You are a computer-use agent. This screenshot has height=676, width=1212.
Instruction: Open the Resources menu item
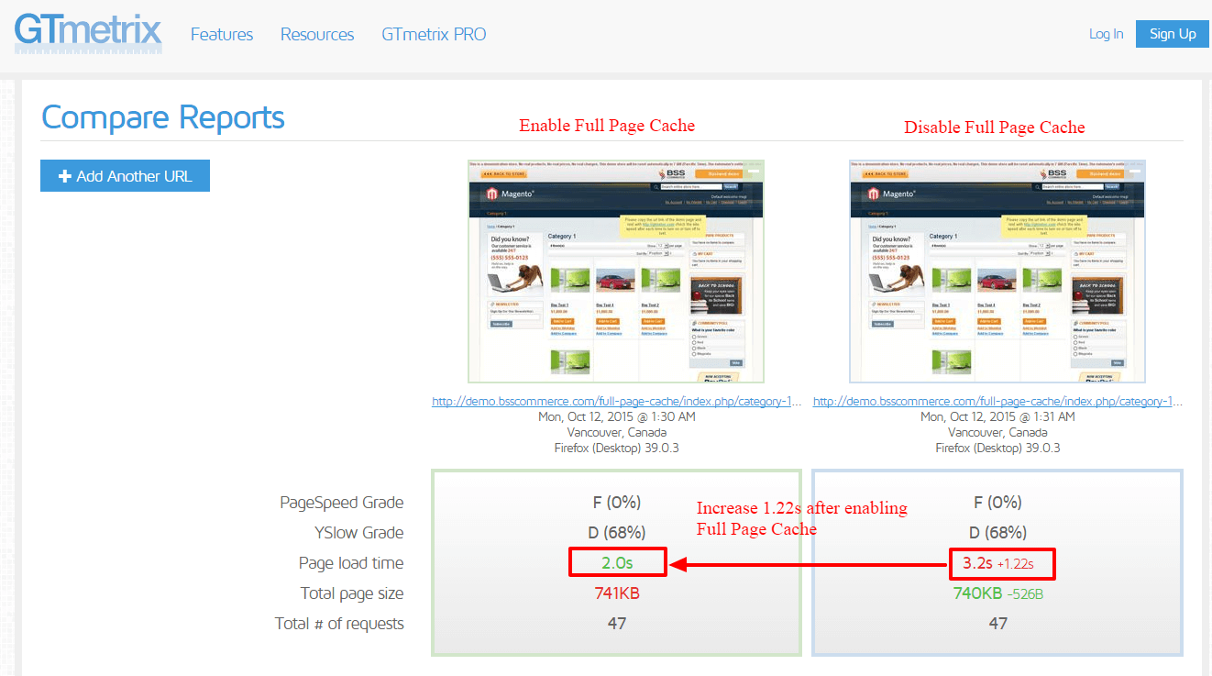coord(317,35)
